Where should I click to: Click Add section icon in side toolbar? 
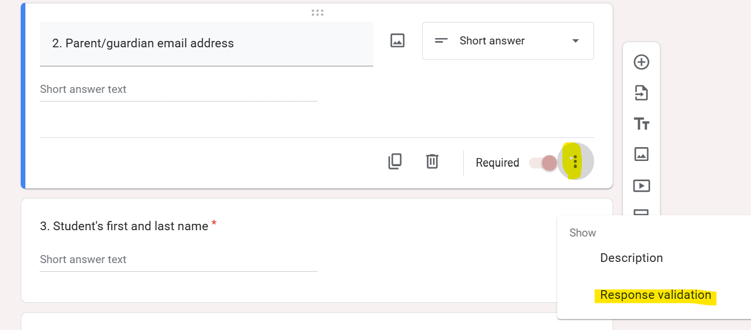coord(641,213)
